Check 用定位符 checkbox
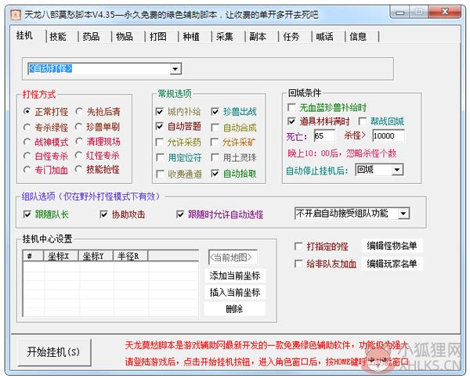 point(160,157)
